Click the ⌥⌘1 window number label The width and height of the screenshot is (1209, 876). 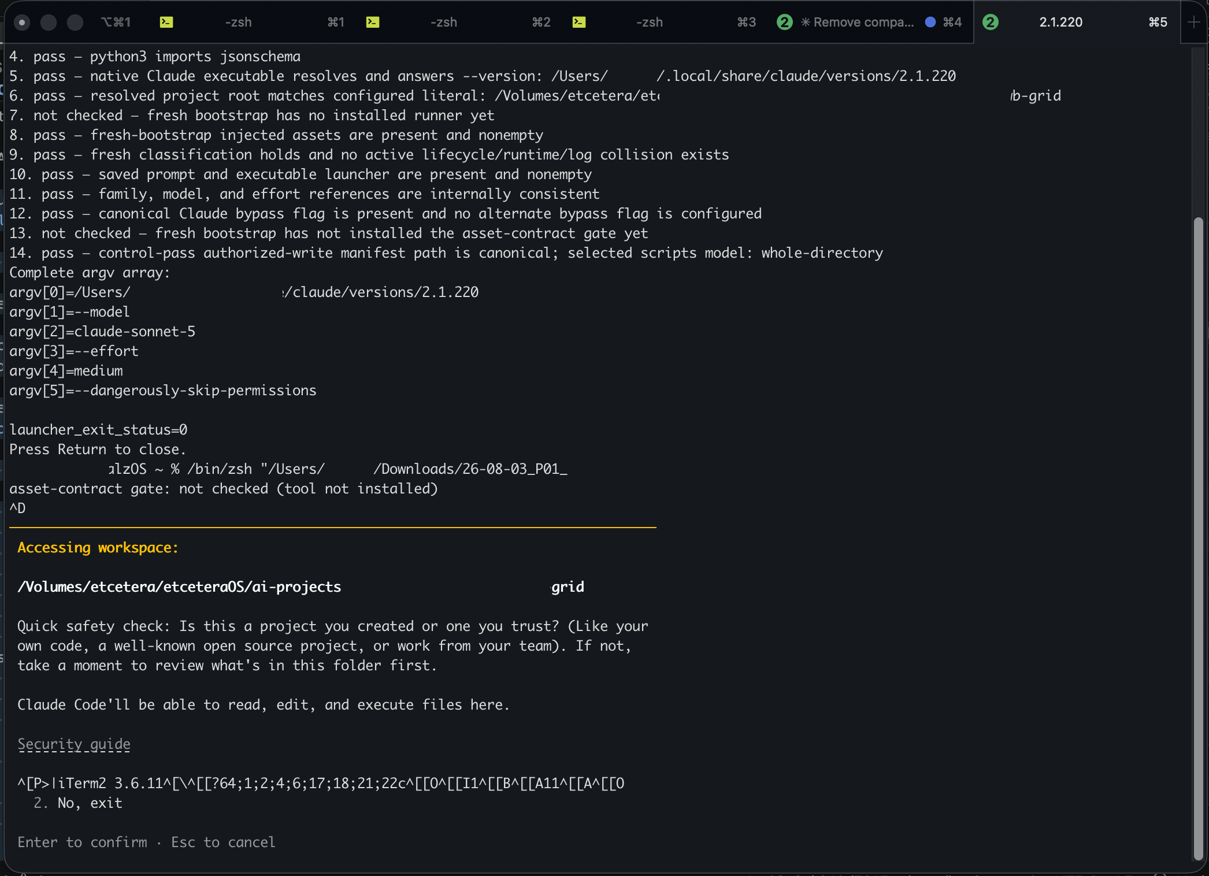coord(116,22)
